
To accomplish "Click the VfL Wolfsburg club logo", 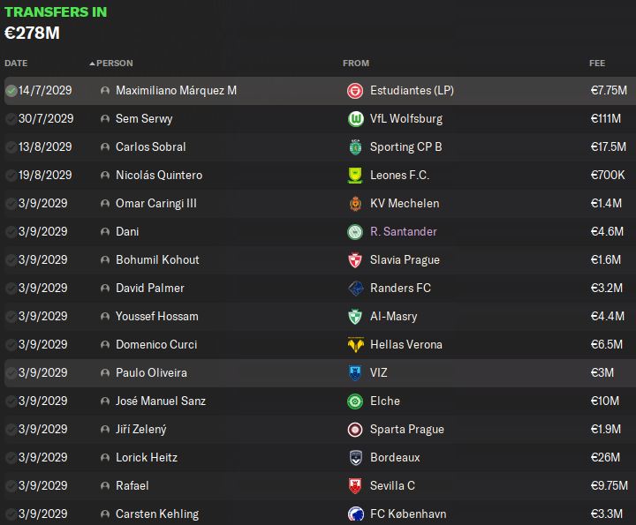I will [x=355, y=119].
